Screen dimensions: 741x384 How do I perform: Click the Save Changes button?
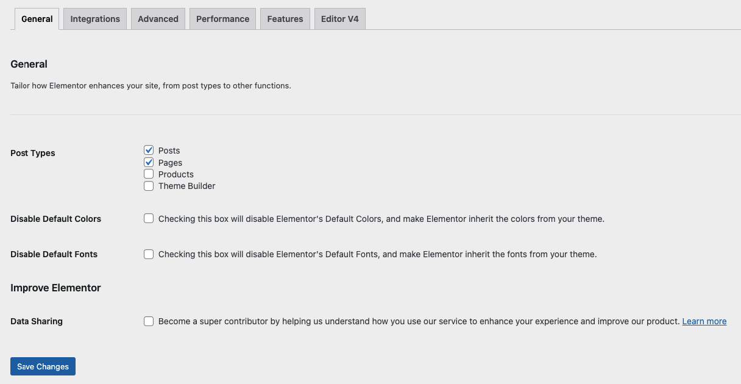tap(43, 366)
